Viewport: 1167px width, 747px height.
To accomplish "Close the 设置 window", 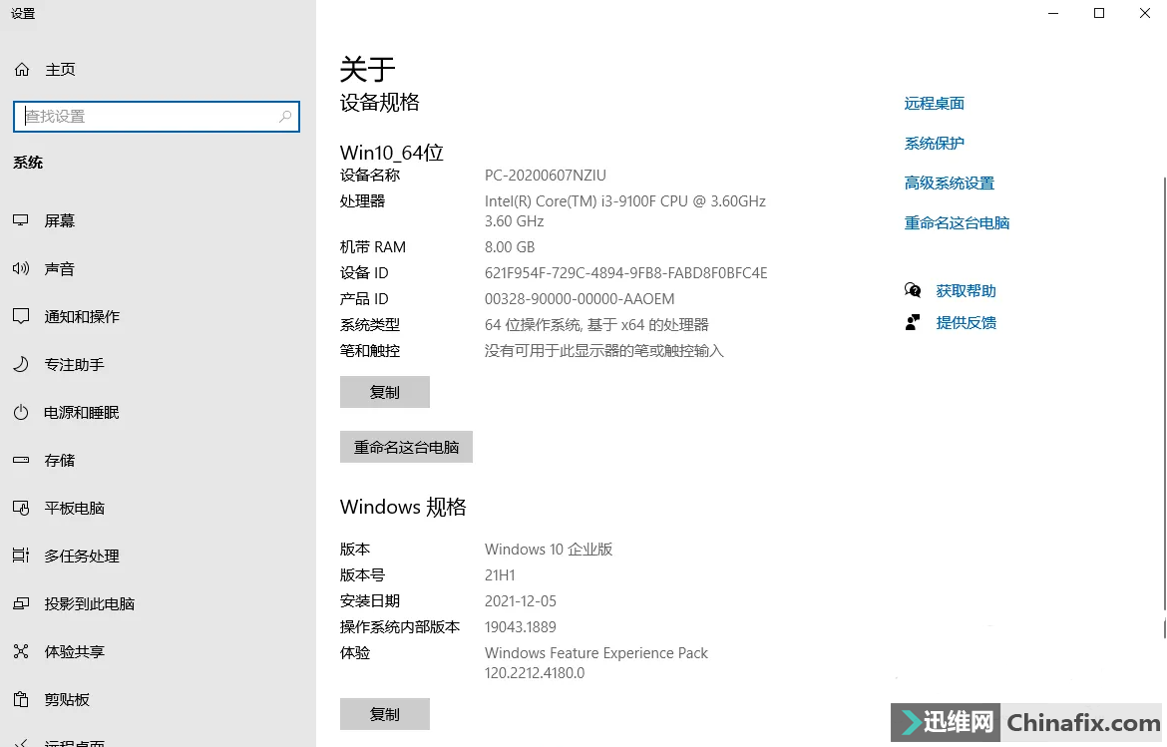I will [x=1145, y=13].
